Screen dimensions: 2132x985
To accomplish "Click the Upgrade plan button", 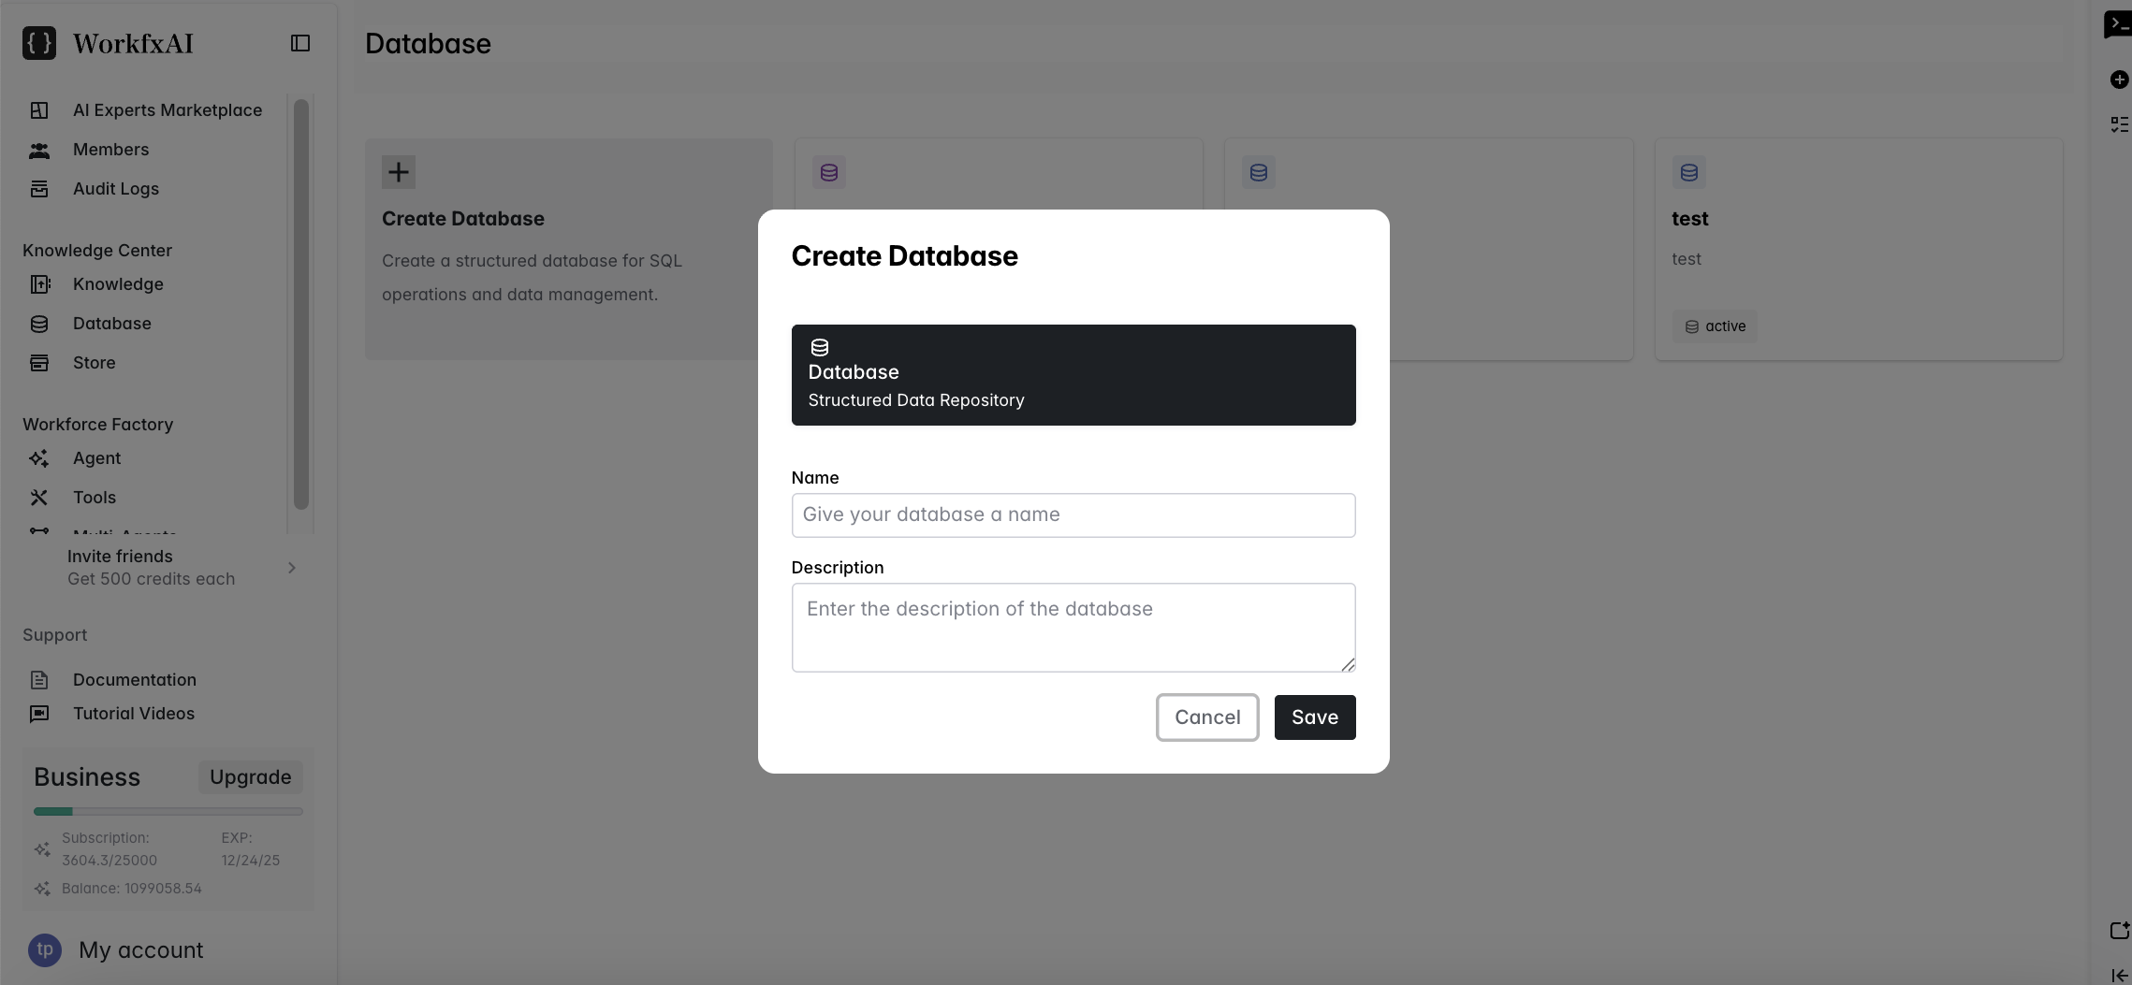I will (x=250, y=777).
